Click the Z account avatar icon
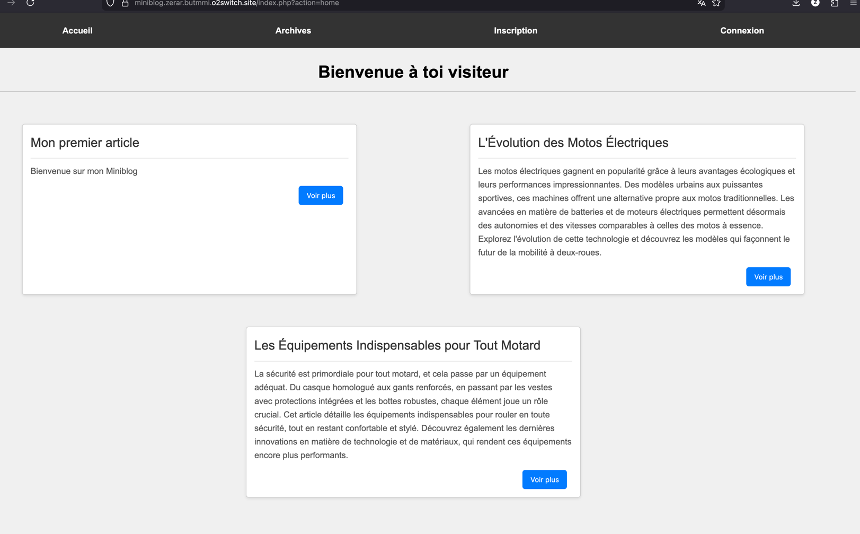Viewport: 860px width, 534px height. pyautogui.click(x=815, y=3)
